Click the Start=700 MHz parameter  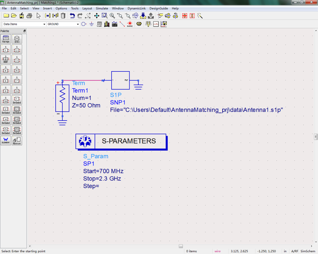(x=103, y=171)
